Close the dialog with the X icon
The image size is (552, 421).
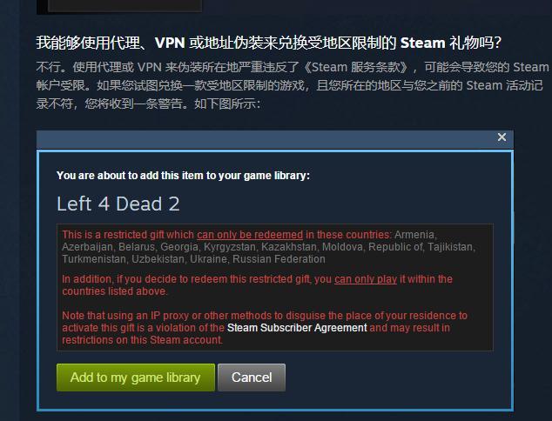502,137
